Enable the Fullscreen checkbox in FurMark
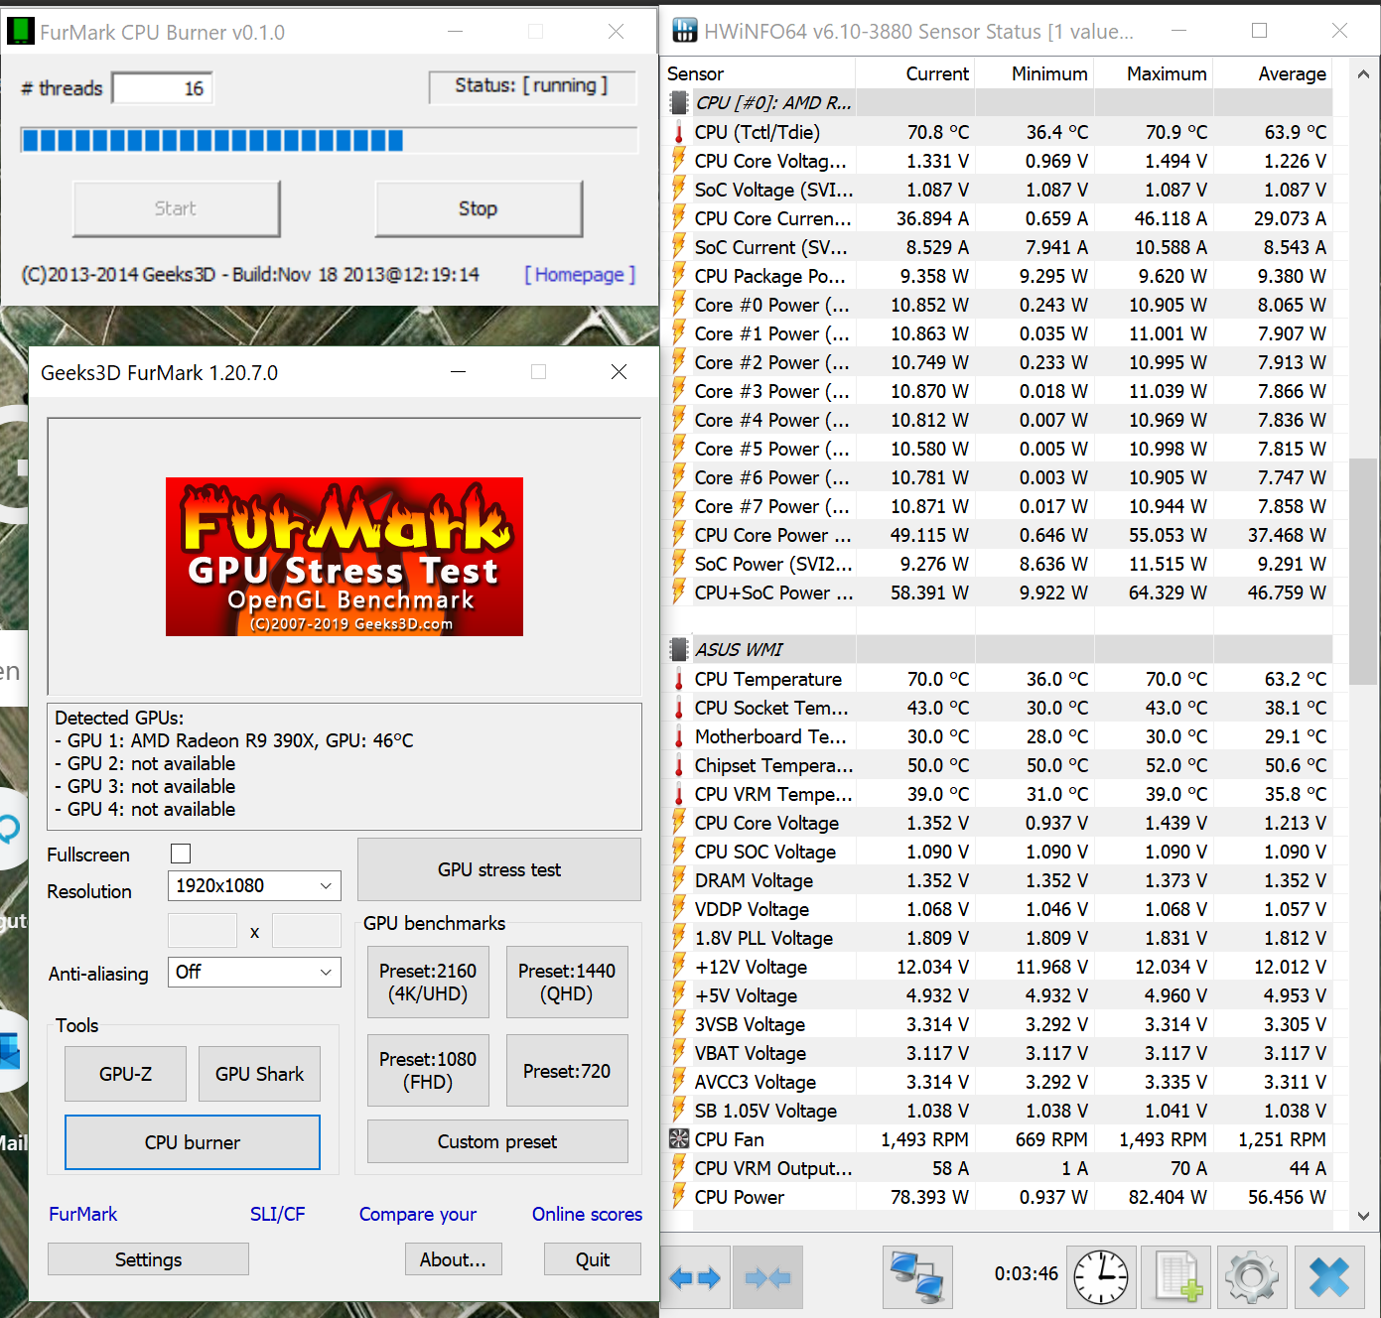Image resolution: width=1381 pixels, height=1318 pixels. (x=180, y=854)
